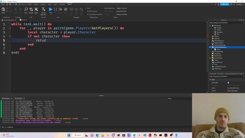Click the quick-access play icon in title bar
This screenshot has height=138, width=245.
click(16, 4)
